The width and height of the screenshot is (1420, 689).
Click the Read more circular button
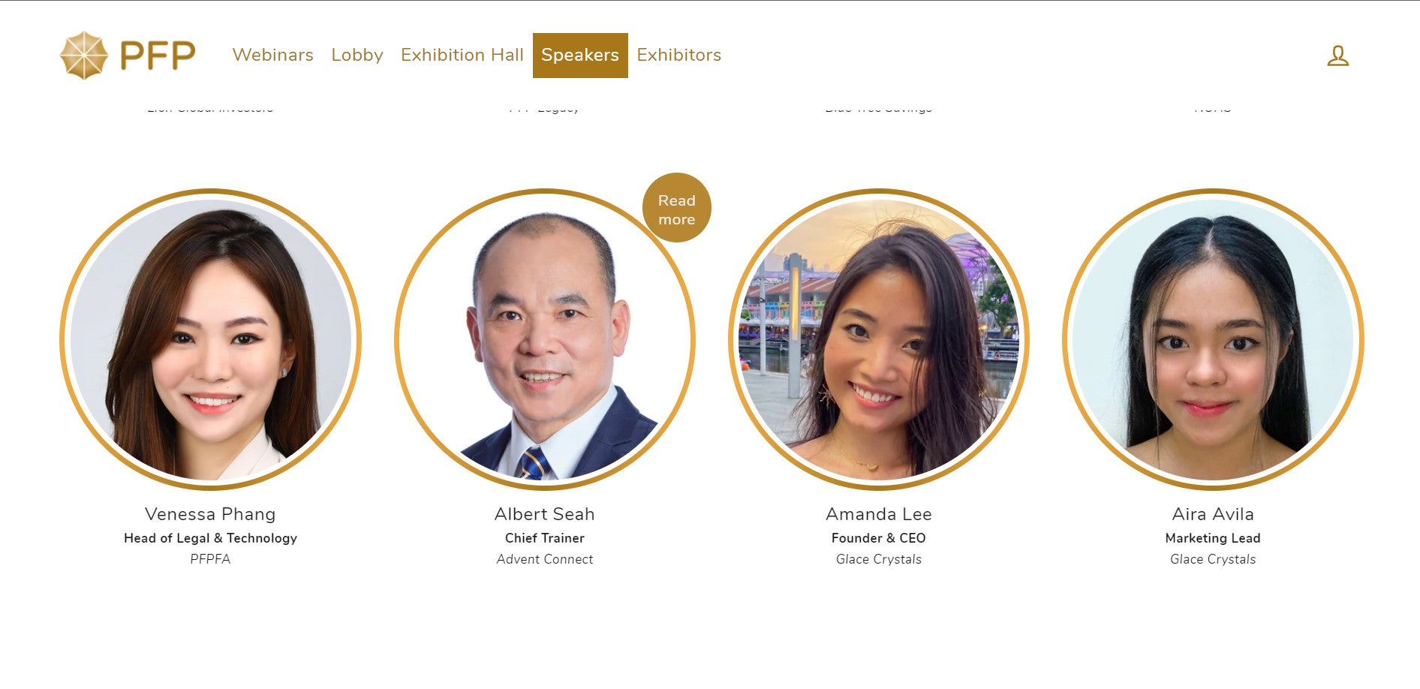coord(677,208)
